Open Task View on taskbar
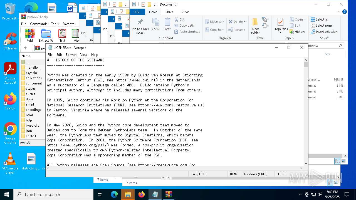The height and width of the screenshot is (200, 356). (100, 194)
